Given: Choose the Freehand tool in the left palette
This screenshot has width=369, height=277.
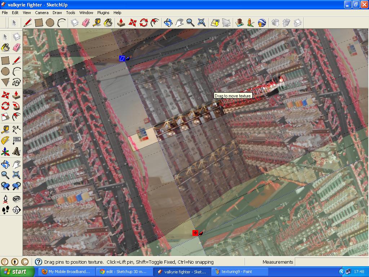Looking at the screenshot, I should click(17, 83).
